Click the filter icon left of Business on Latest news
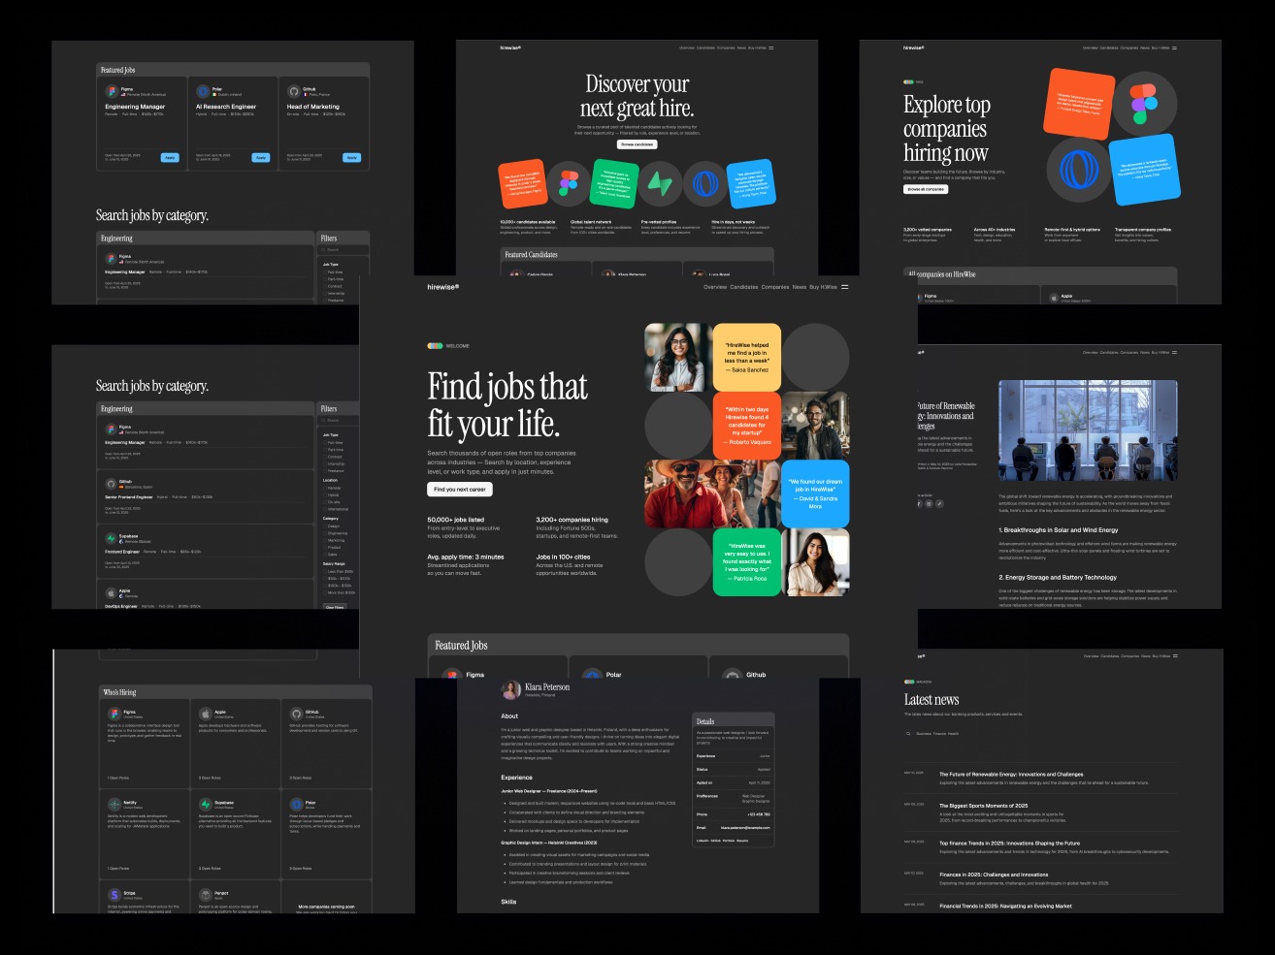 pyautogui.click(x=909, y=734)
